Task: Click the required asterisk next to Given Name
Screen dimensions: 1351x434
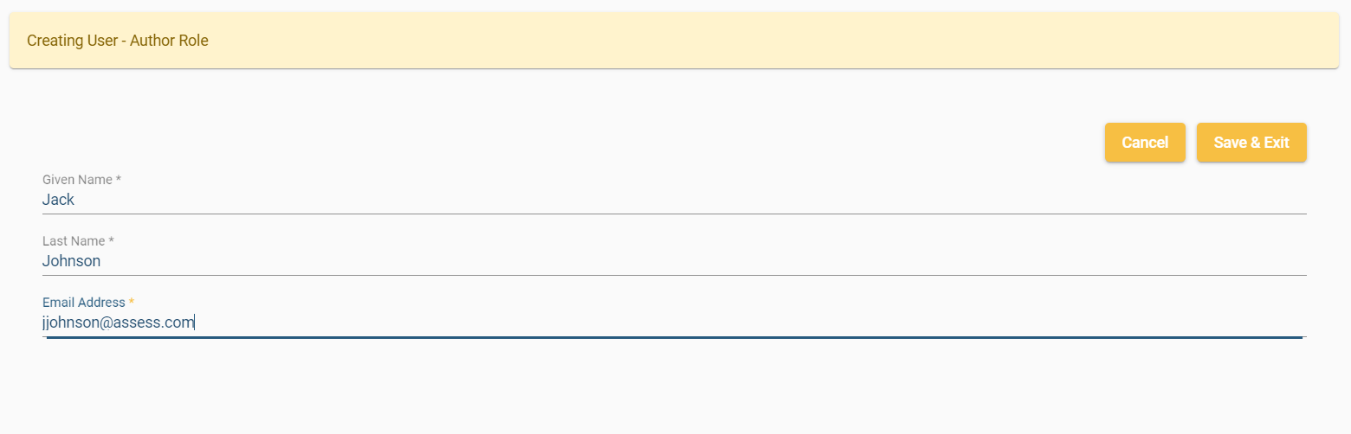Action: pyautogui.click(x=119, y=180)
